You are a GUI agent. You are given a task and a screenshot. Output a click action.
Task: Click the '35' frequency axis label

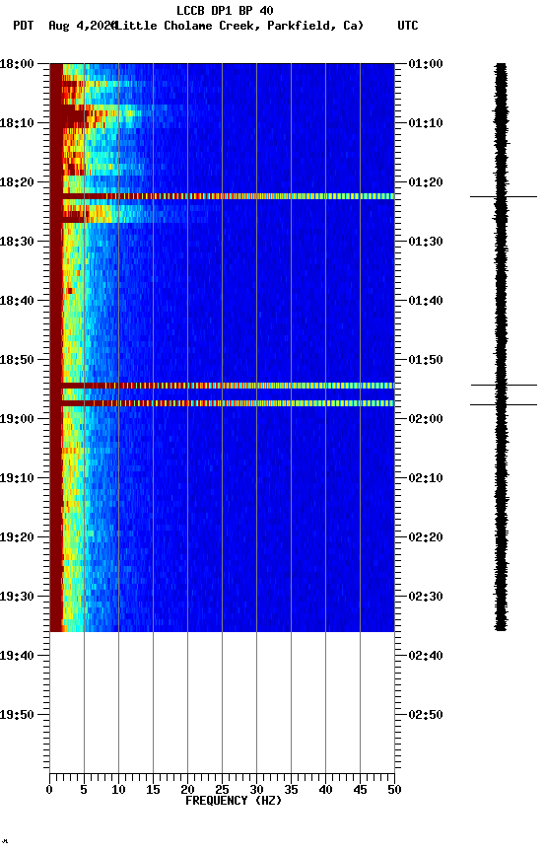[x=291, y=790]
